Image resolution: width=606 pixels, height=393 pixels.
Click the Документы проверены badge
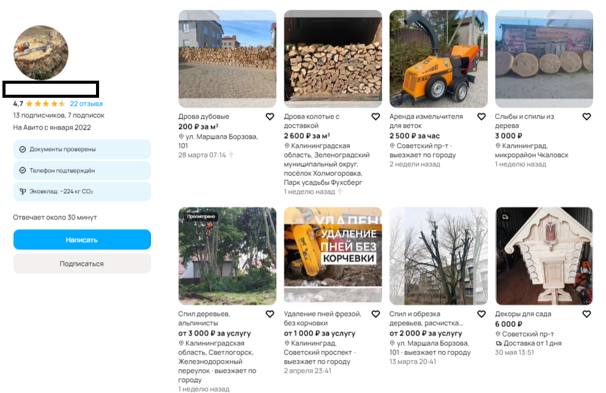tap(82, 149)
